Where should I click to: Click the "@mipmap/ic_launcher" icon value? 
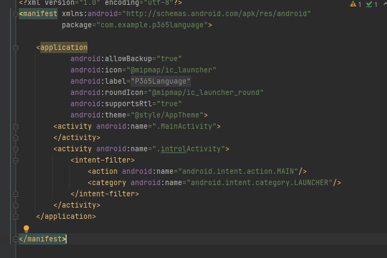point(171,70)
